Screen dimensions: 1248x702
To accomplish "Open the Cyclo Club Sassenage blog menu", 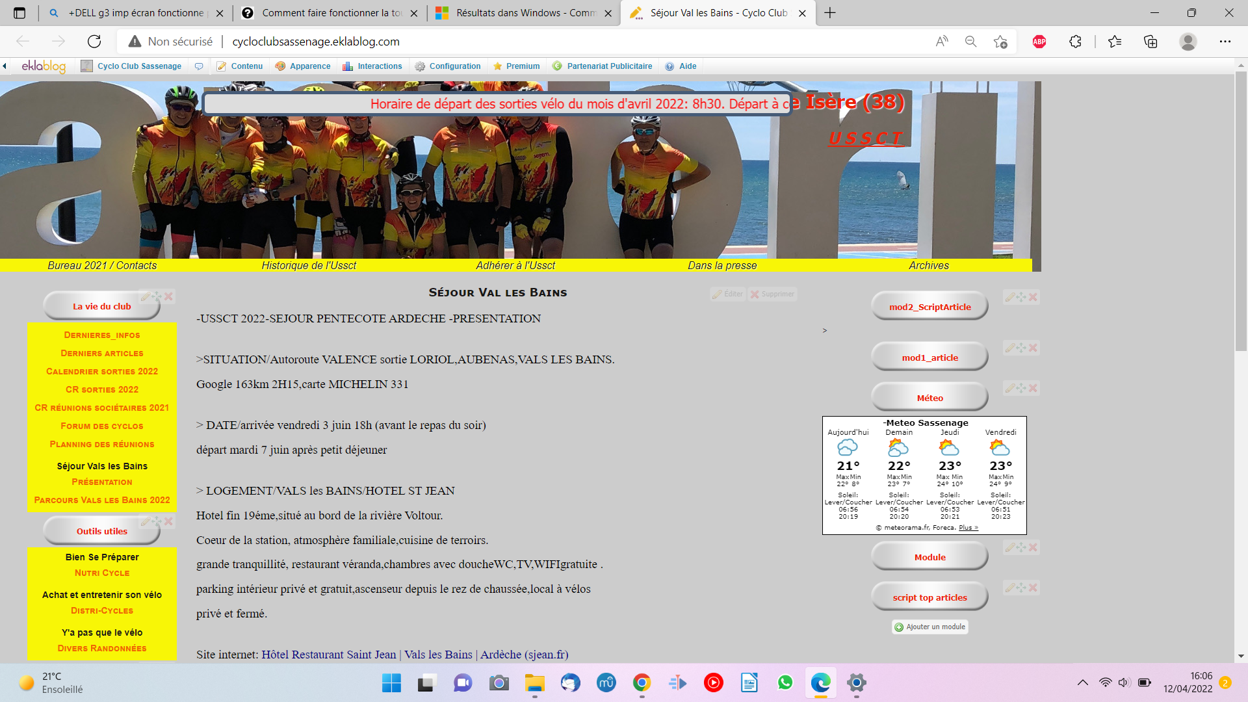I will click(x=131, y=66).
